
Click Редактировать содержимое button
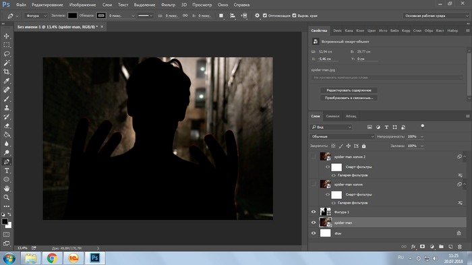[x=349, y=90]
